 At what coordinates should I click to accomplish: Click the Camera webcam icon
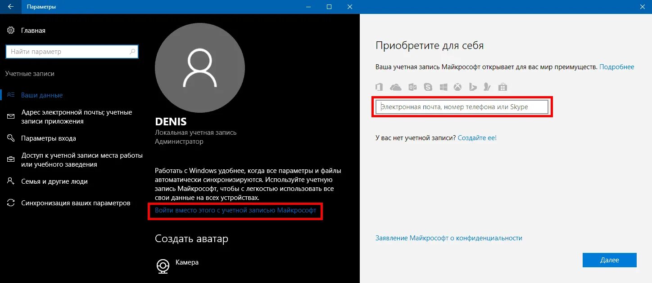[x=163, y=266]
